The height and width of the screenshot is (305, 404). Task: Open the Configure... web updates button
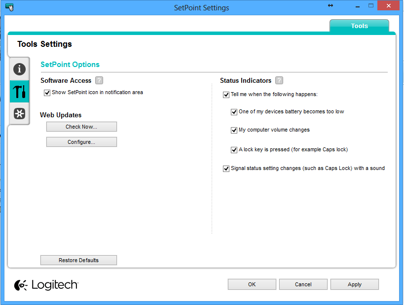81,142
